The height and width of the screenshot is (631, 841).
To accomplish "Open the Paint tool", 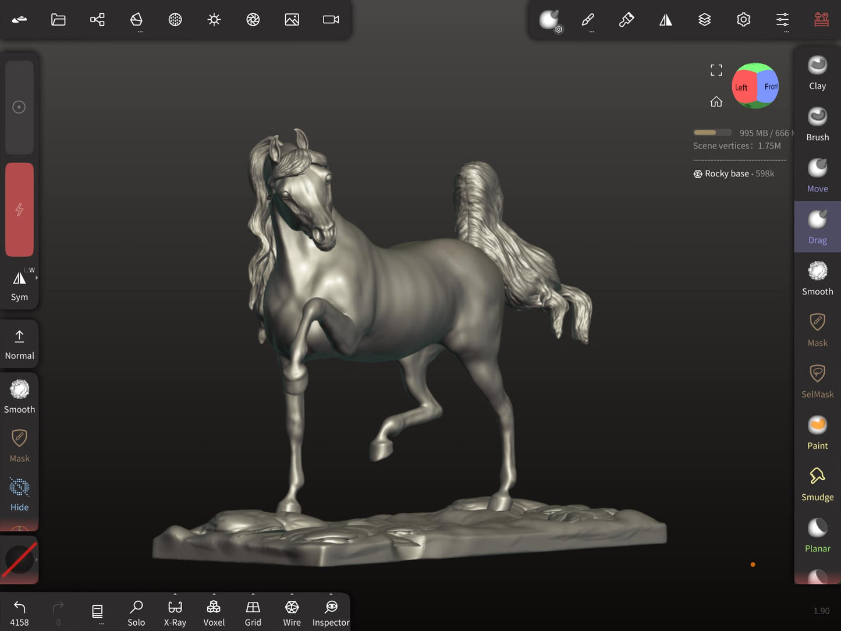I will [x=817, y=433].
